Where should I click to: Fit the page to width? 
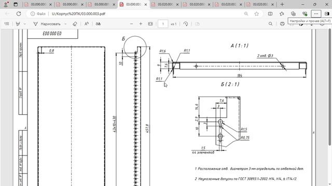[x=150, y=24]
